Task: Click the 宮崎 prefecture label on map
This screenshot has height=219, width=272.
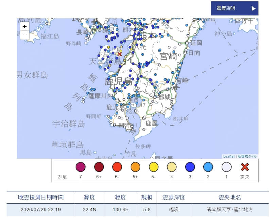Action: 169,56
